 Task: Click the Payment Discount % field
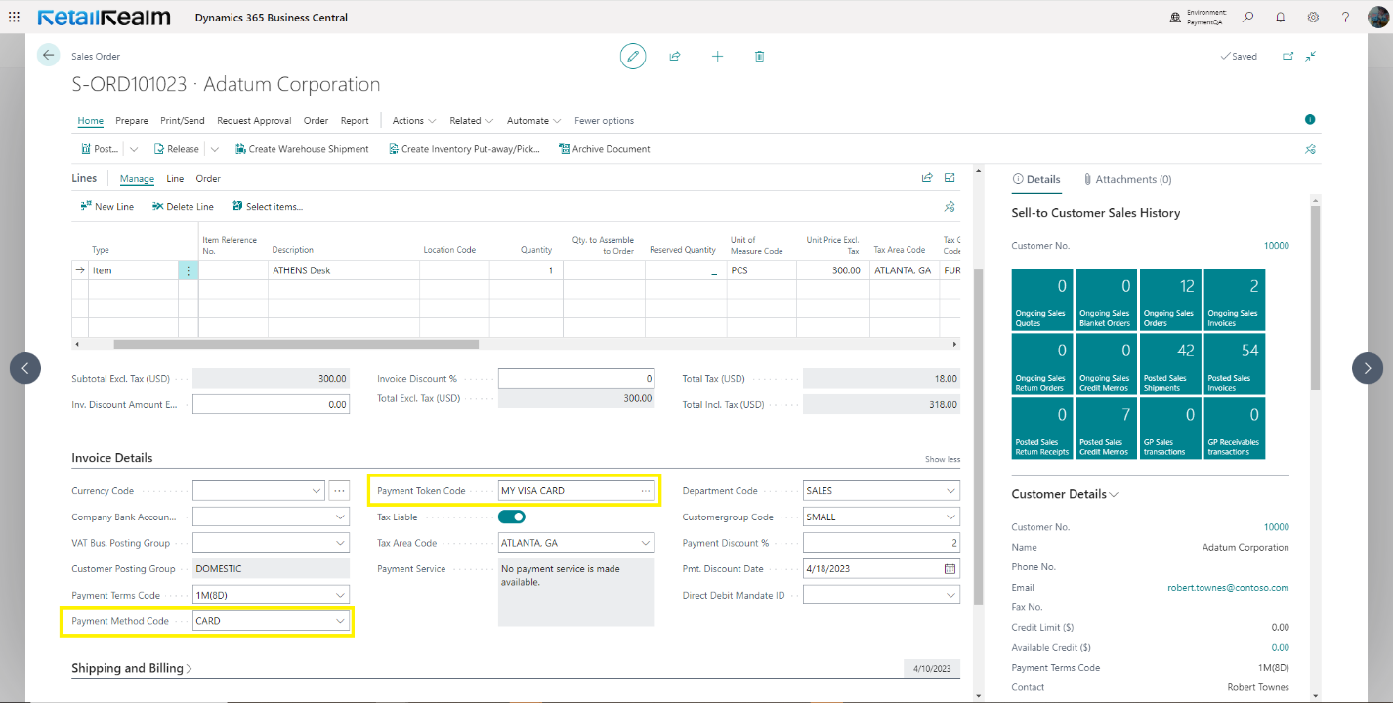coord(881,543)
